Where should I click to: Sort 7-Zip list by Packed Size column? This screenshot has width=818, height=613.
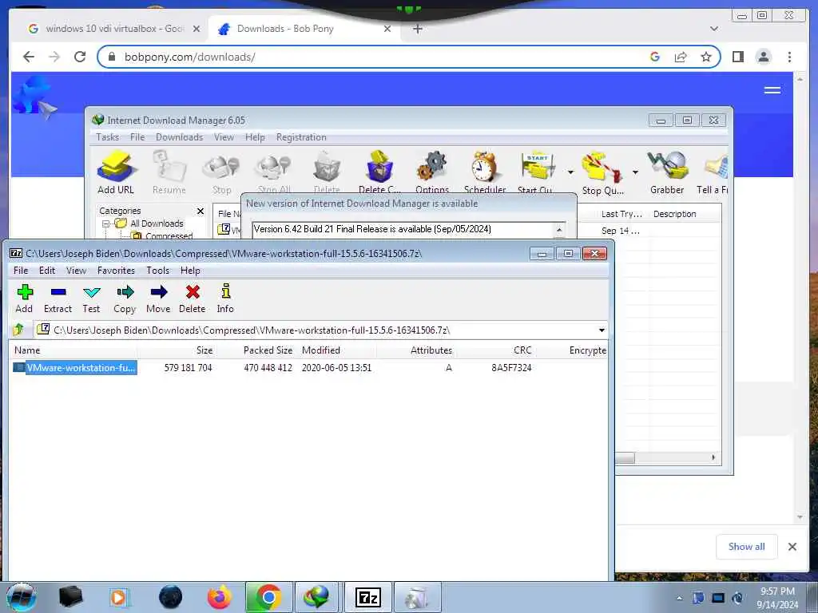point(268,350)
